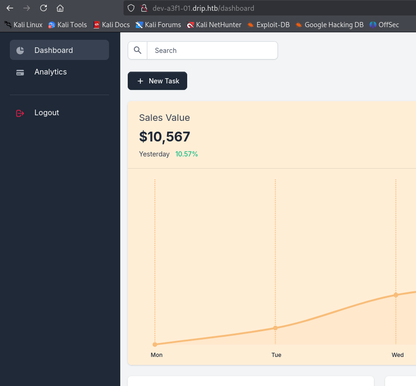Click the Wed data point on chart
The height and width of the screenshot is (386, 416).
pos(396,295)
